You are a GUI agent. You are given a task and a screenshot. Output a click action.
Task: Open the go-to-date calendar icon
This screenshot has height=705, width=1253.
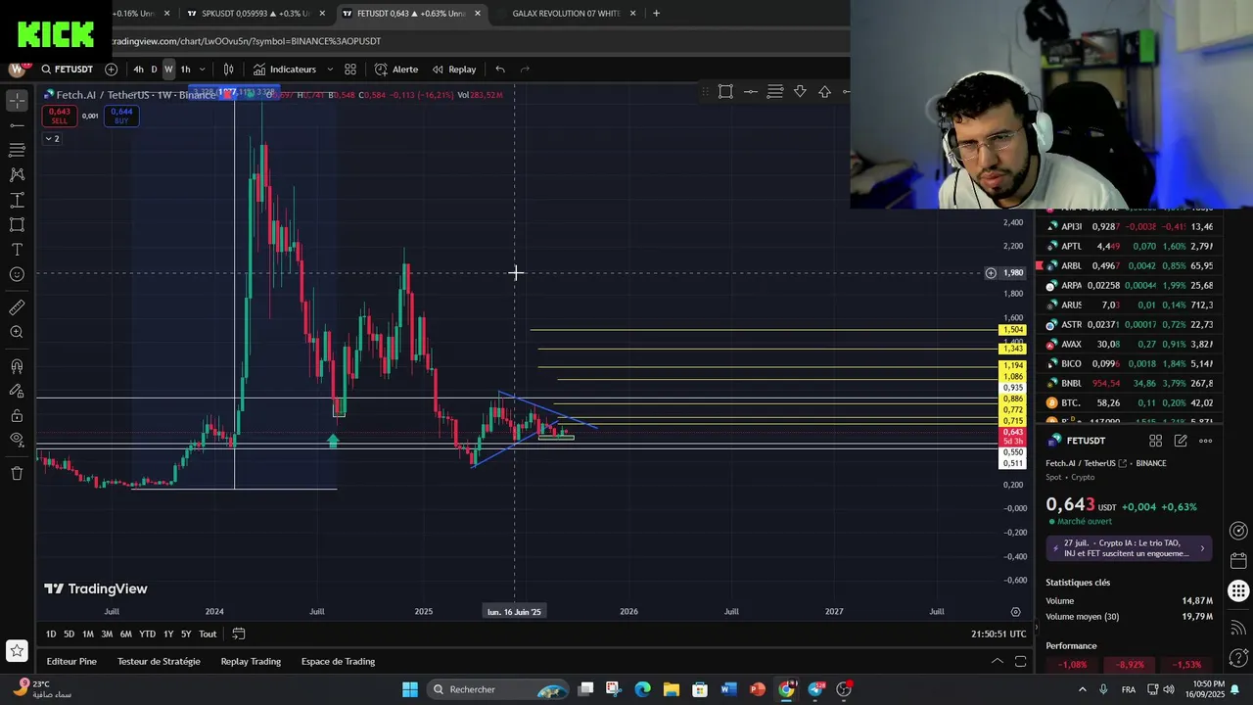[239, 634]
